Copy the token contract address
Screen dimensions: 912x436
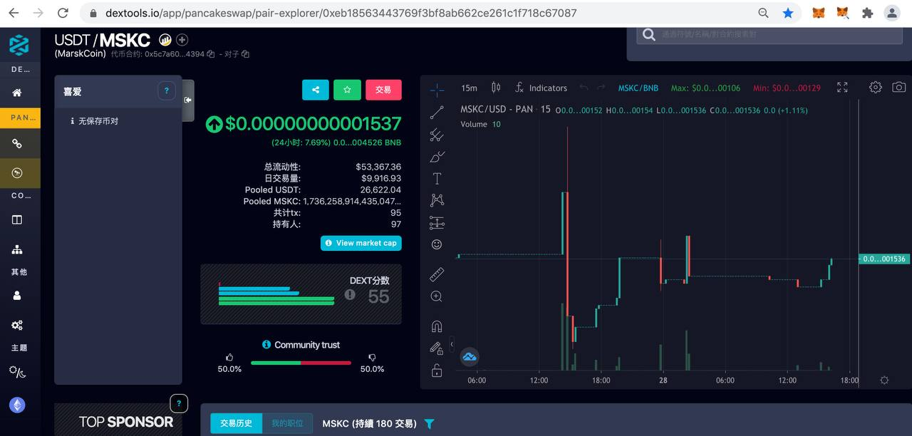(x=211, y=54)
